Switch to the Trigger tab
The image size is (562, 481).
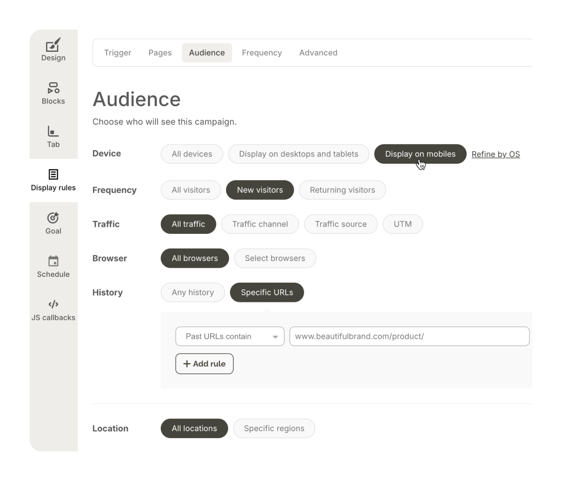tap(117, 52)
